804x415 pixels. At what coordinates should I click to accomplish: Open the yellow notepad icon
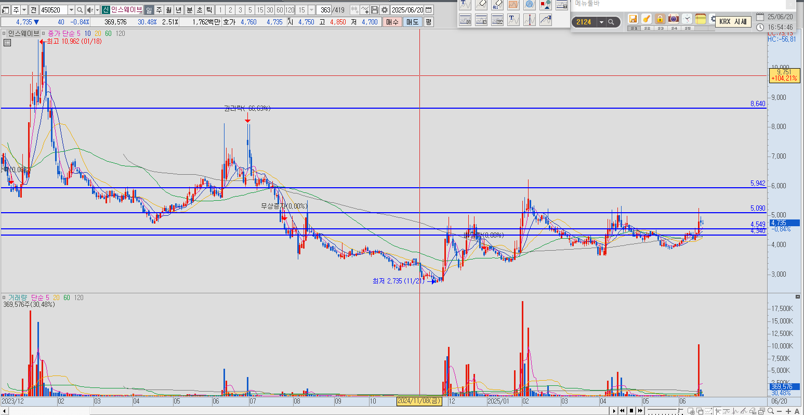[700, 19]
